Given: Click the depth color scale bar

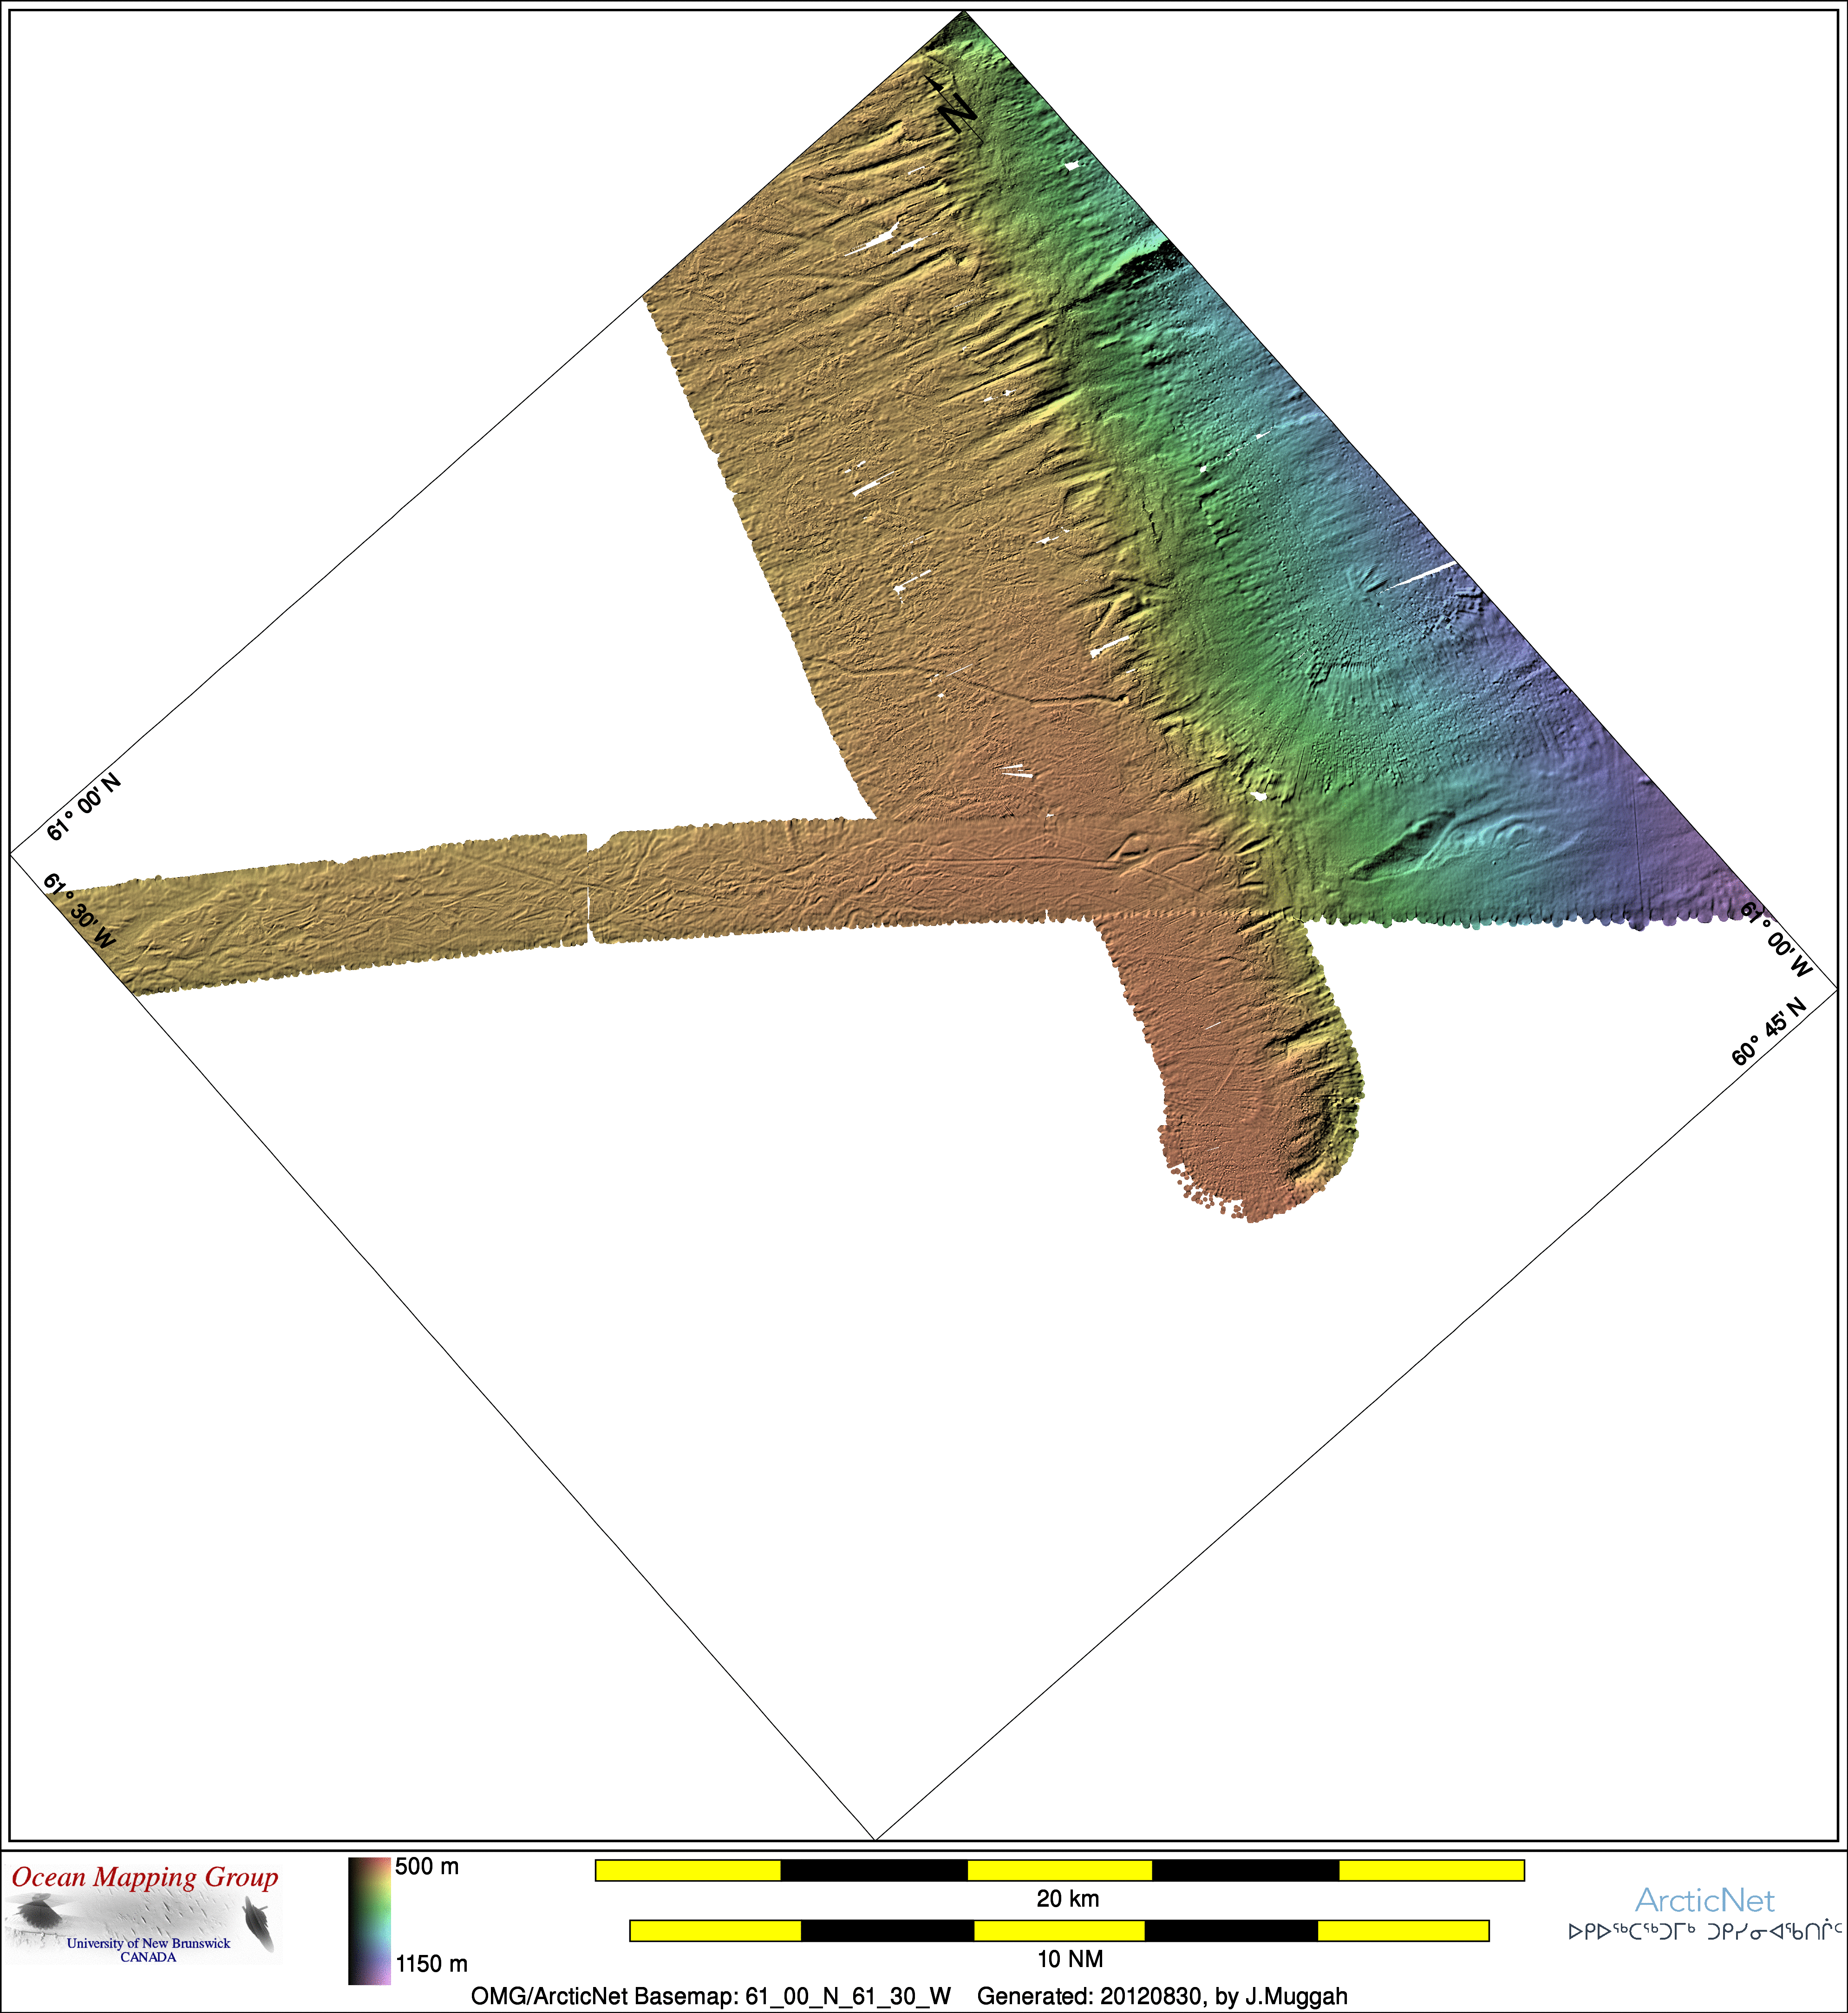Looking at the screenshot, I should (x=369, y=1920).
